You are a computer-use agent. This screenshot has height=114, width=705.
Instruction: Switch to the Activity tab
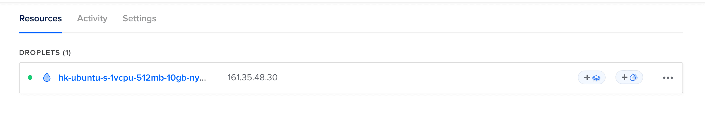click(92, 18)
